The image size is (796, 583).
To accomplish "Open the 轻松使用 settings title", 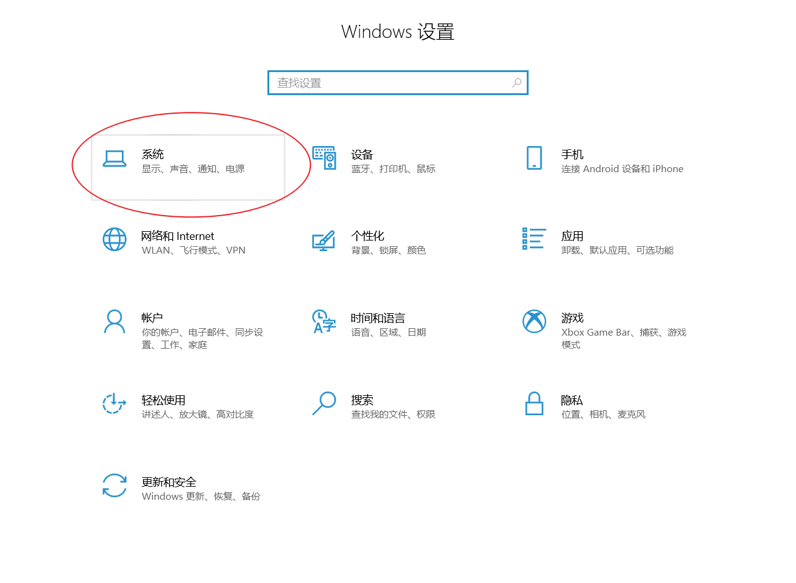I will pos(164,400).
